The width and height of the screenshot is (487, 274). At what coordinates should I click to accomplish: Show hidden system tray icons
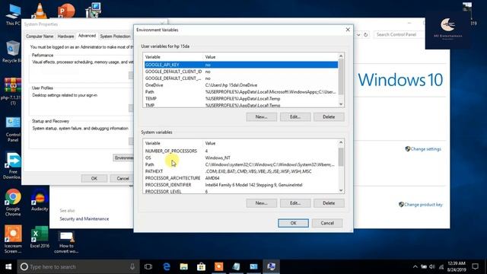point(415,266)
